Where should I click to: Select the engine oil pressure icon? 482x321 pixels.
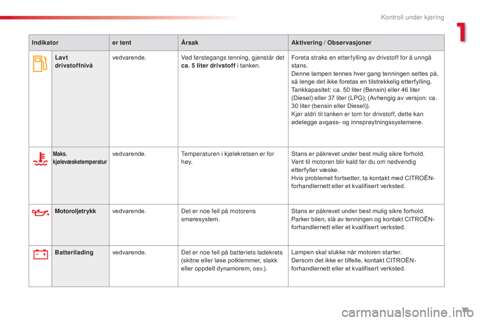40,213
